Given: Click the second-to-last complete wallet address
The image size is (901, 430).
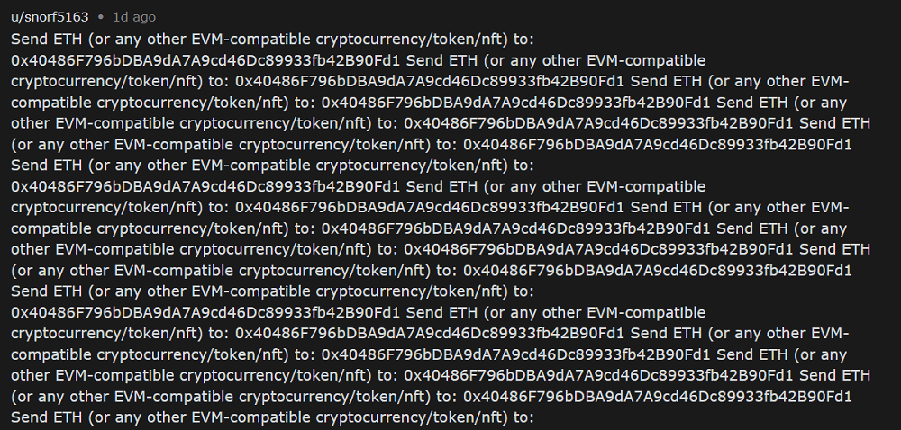Looking at the screenshot, I should click(599, 374).
